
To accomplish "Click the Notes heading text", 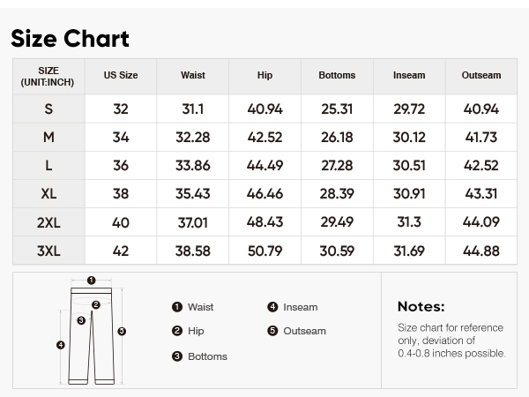I will [x=421, y=306].
